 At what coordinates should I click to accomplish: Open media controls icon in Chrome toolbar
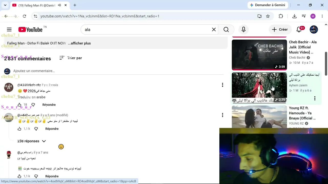coord(304,16)
